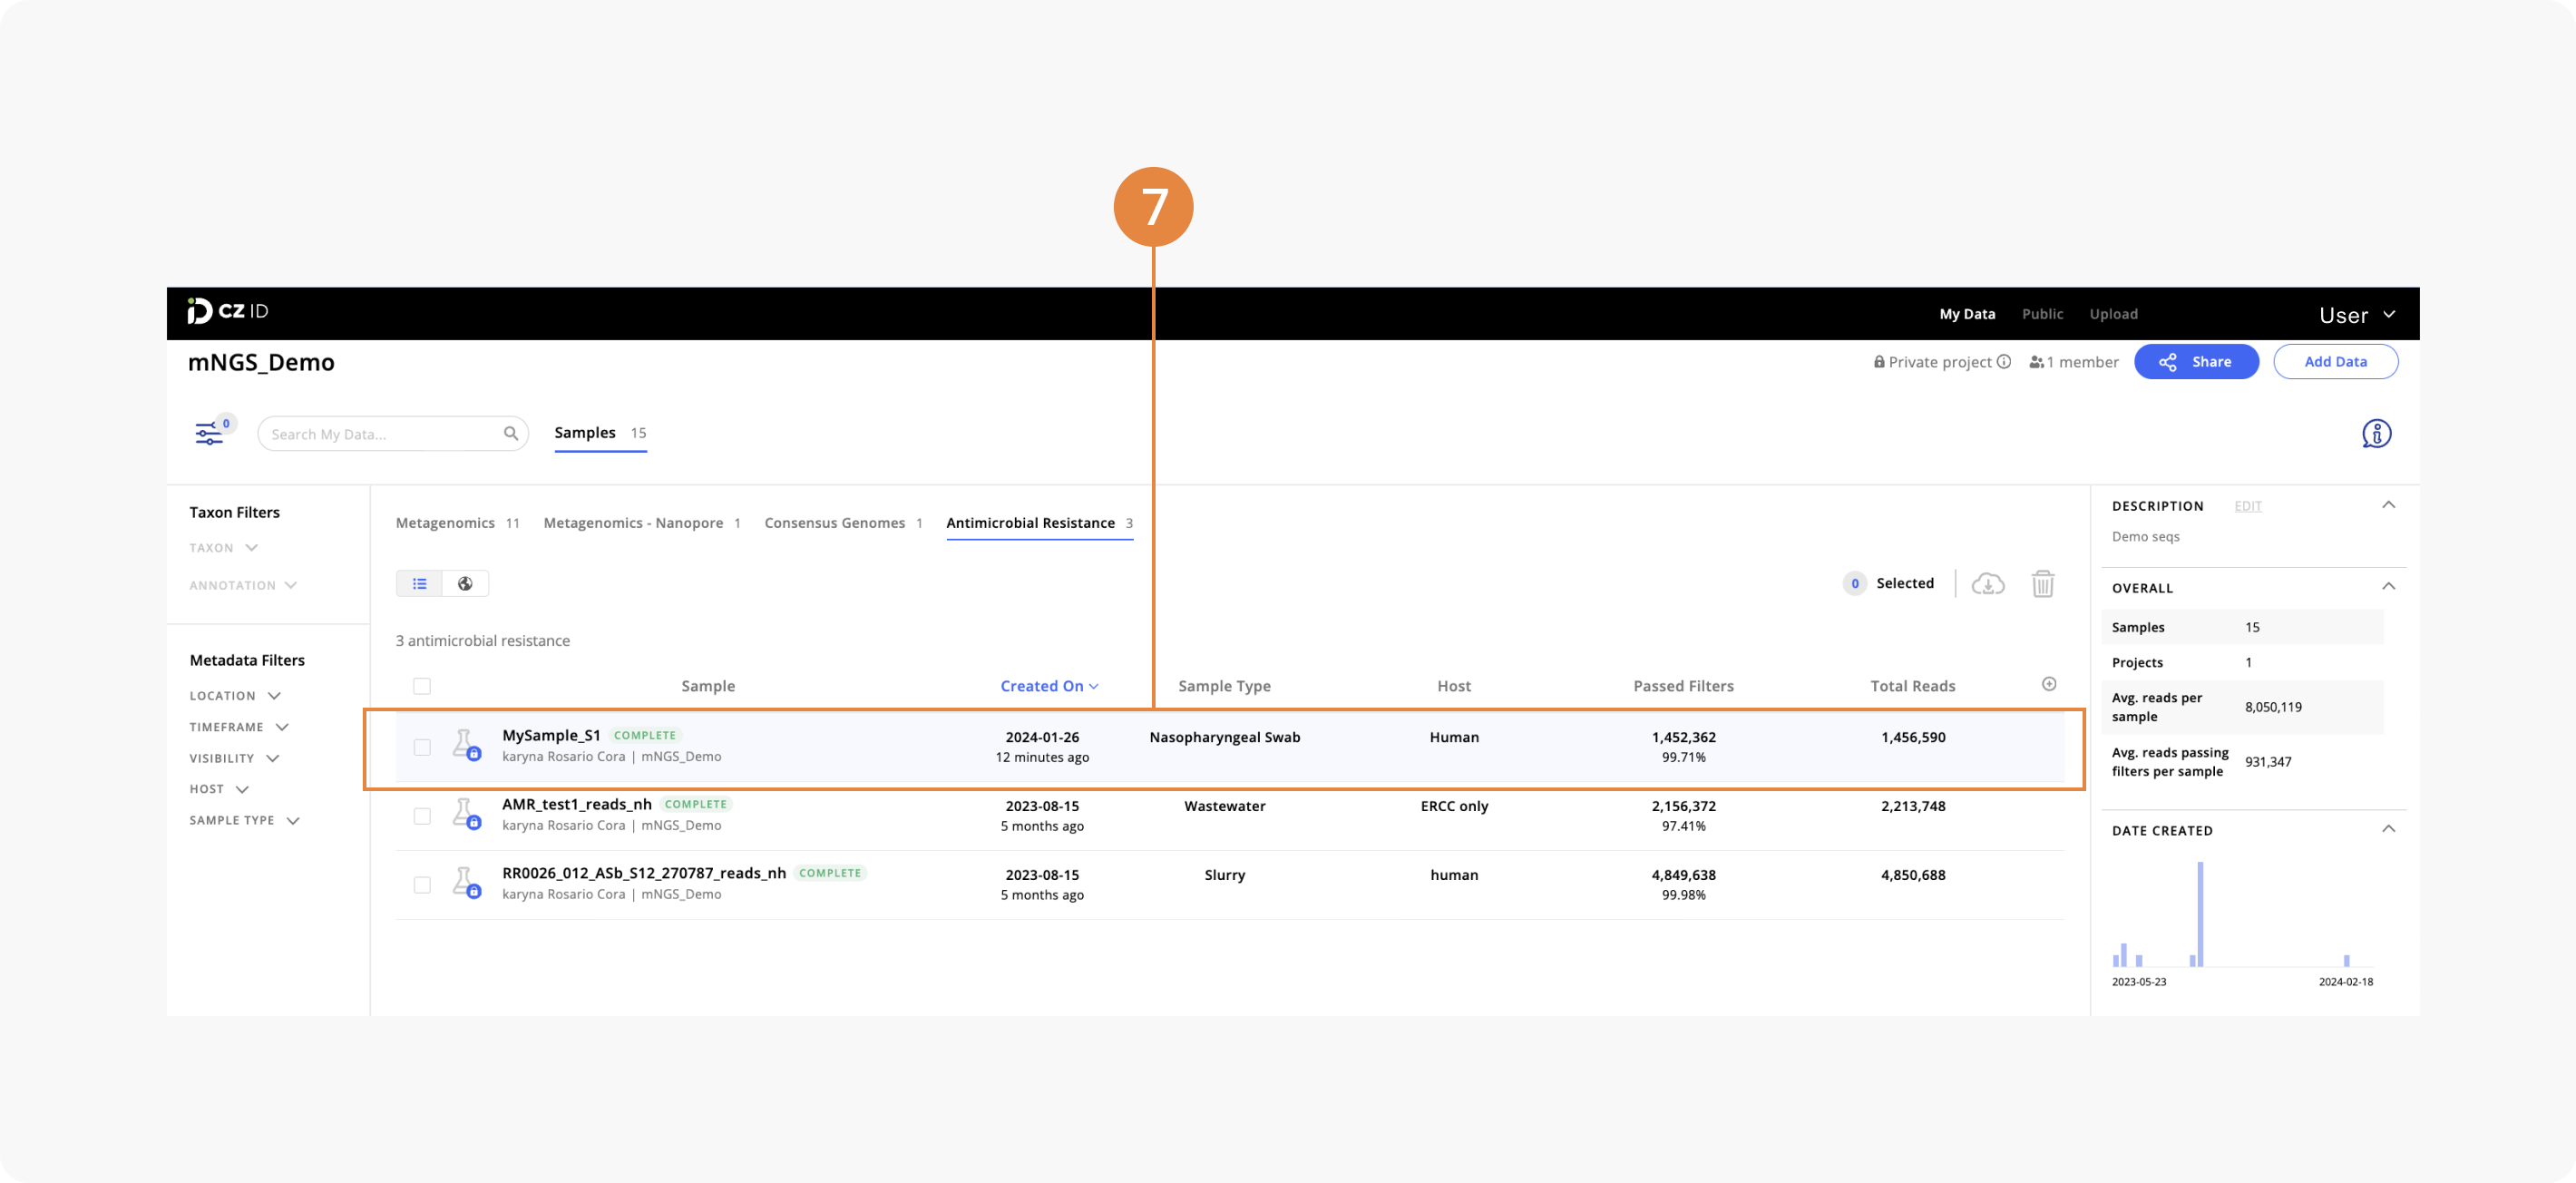This screenshot has width=2576, height=1183.
Task: Open the help info icon
Action: point(2376,433)
